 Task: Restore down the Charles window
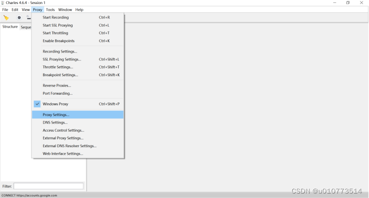pos(348,3)
